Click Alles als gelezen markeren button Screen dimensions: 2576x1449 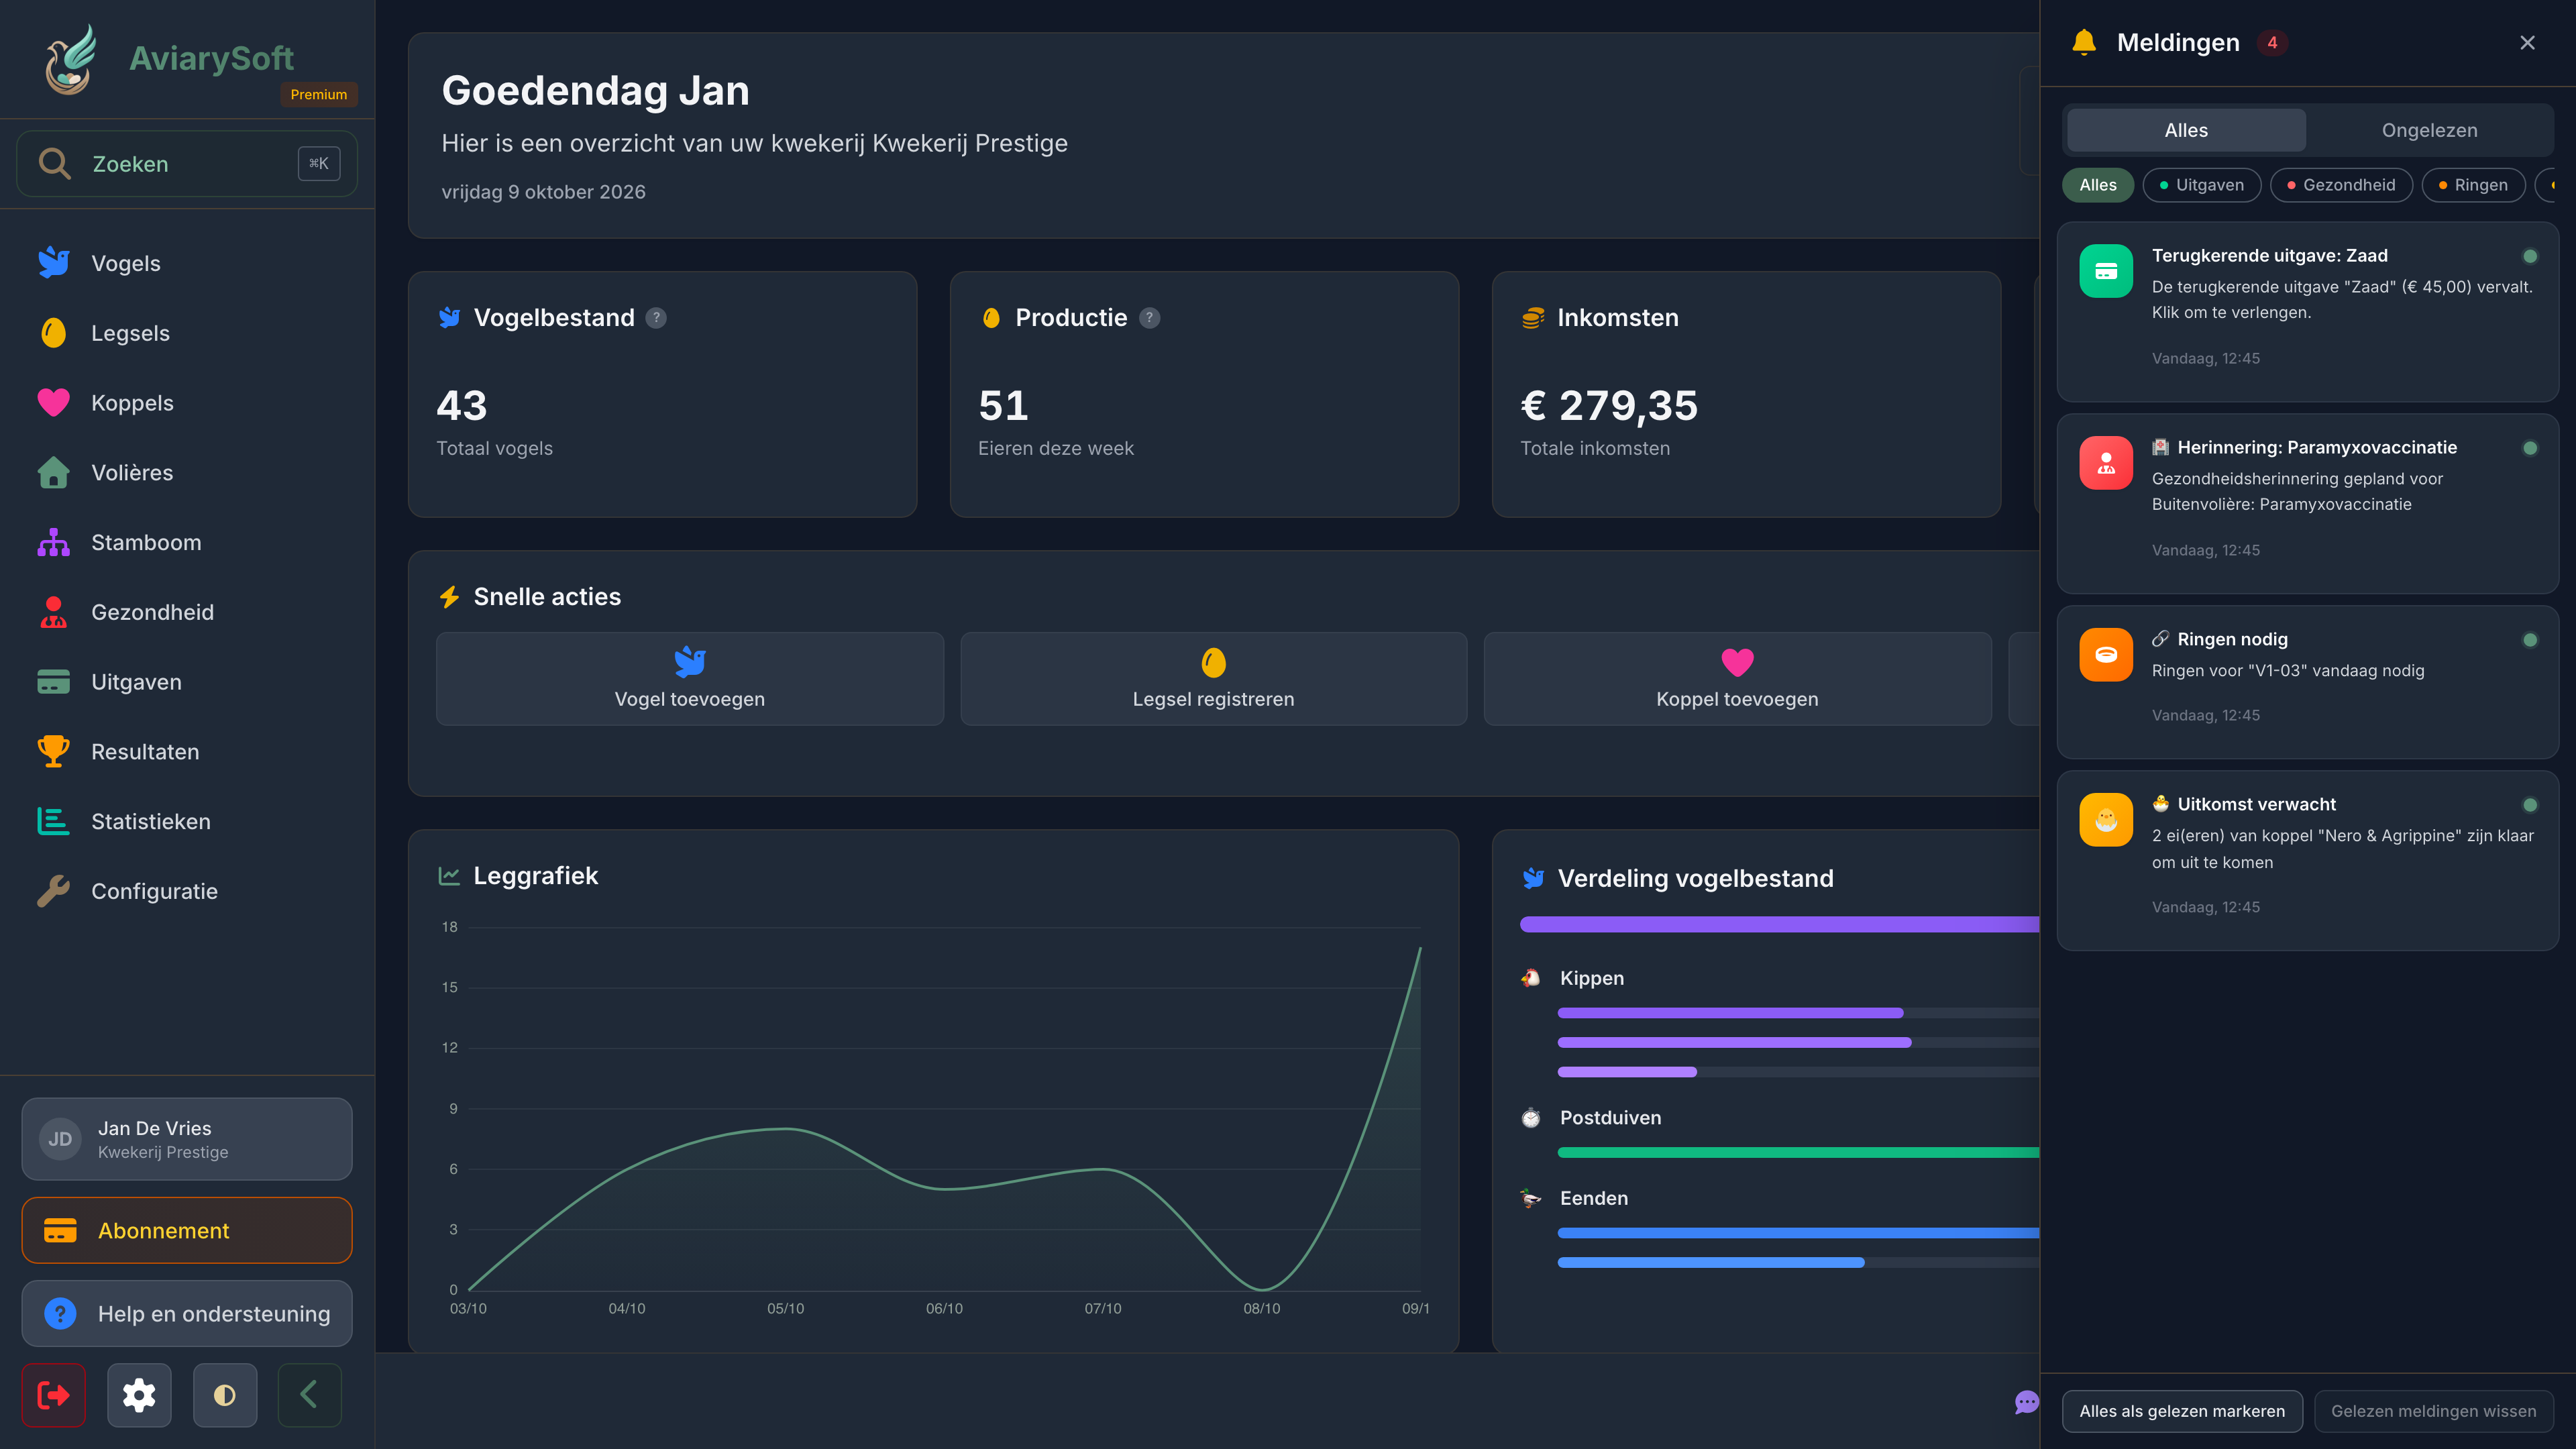[x=2182, y=1411]
